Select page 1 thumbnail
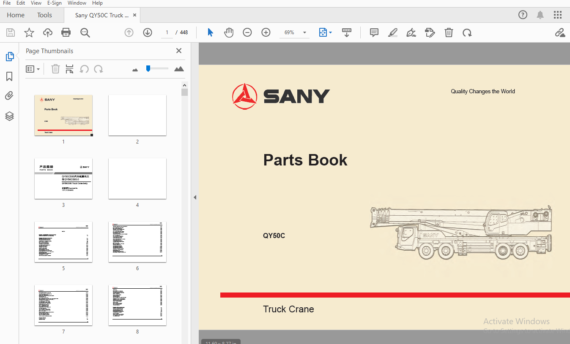The height and width of the screenshot is (344, 570). tap(63, 115)
